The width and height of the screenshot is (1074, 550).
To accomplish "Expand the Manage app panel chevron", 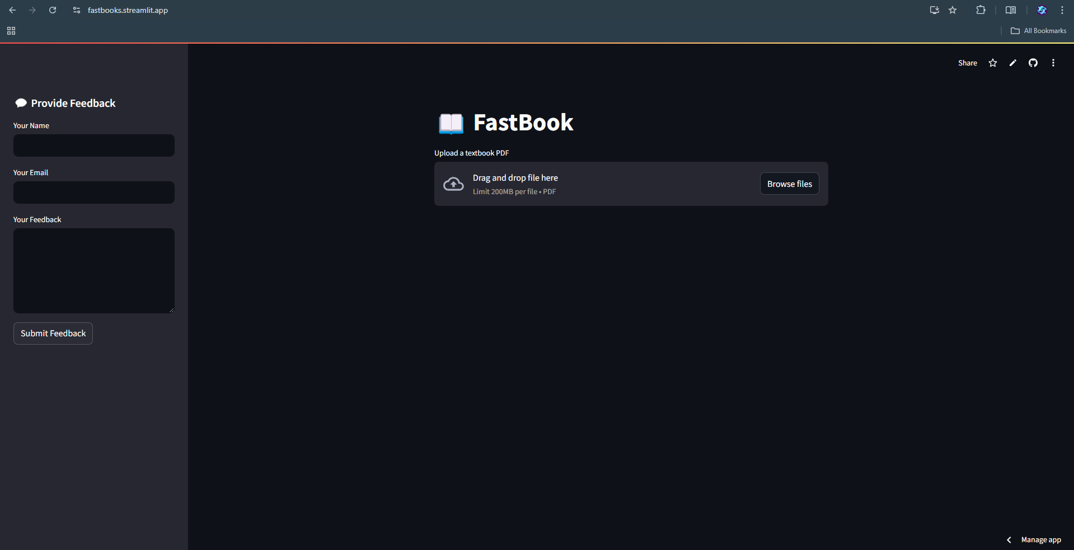I will coord(1009,540).
